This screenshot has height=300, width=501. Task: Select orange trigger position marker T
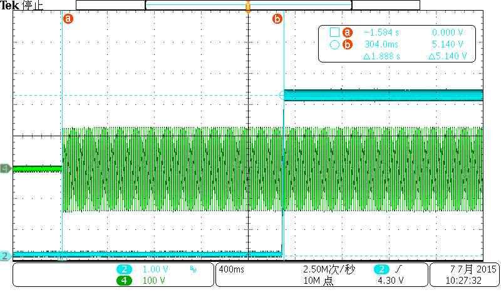[248, 6]
